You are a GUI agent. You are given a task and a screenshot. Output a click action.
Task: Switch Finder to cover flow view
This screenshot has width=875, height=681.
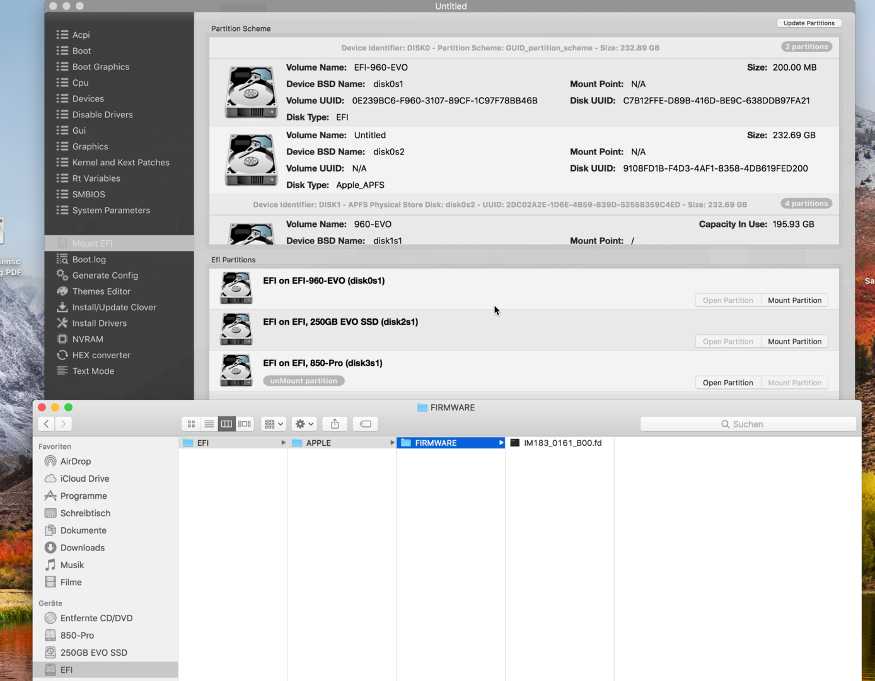(245, 424)
